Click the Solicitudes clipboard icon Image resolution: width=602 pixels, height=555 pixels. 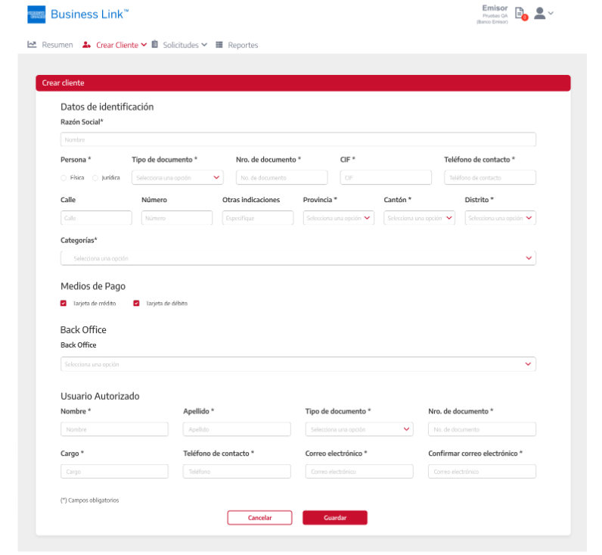pos(155,45)
